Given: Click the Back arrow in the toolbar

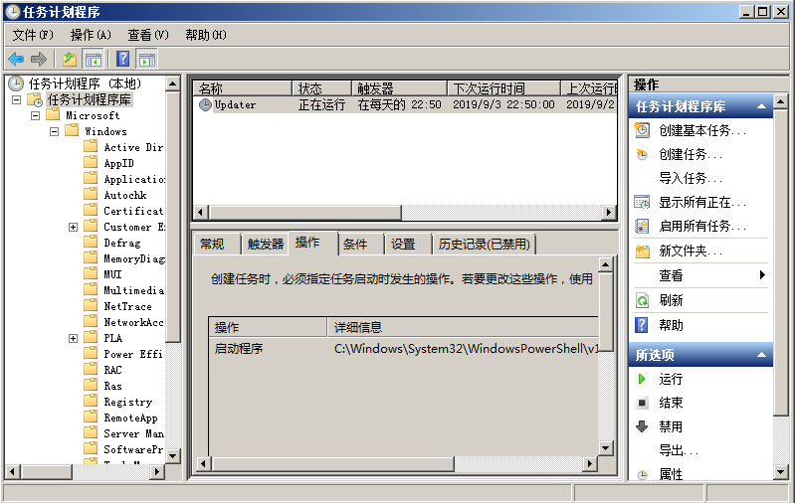Looking at the screenshot, I should pyautogui.click(x=16, y=59).
